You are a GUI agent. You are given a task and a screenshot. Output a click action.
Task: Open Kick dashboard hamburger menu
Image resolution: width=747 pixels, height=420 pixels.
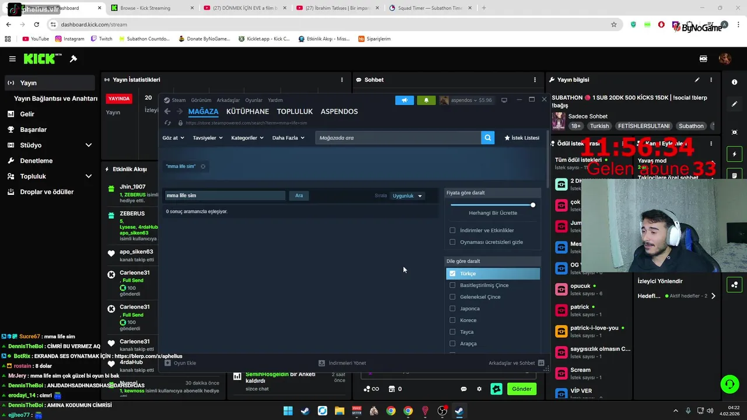point(12,59)
